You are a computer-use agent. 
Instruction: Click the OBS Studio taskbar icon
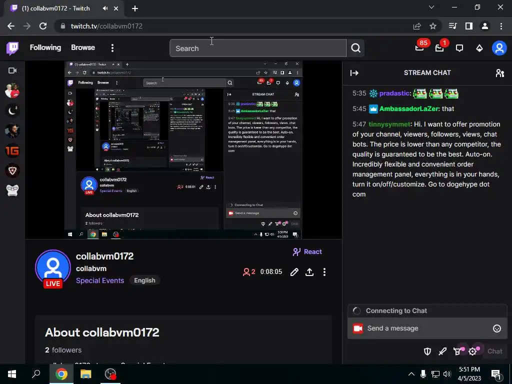[x=110, y=374]
